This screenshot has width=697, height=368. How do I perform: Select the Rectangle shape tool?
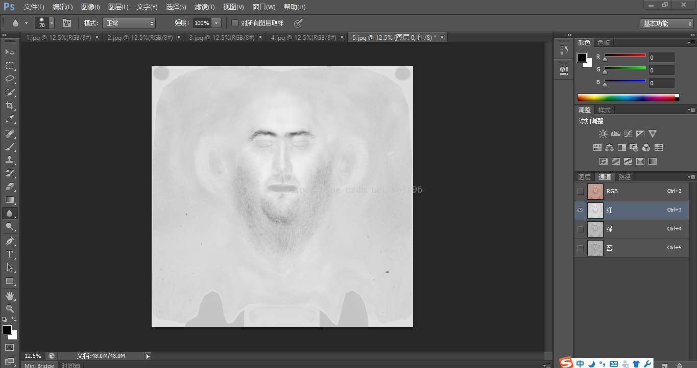coord(10,281)
